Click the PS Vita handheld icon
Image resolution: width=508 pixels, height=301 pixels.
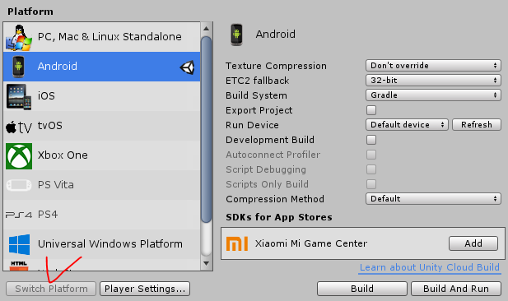[x=19, y=186]
